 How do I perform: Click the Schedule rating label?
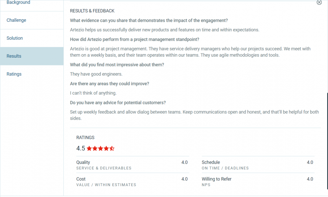[211, 162]
